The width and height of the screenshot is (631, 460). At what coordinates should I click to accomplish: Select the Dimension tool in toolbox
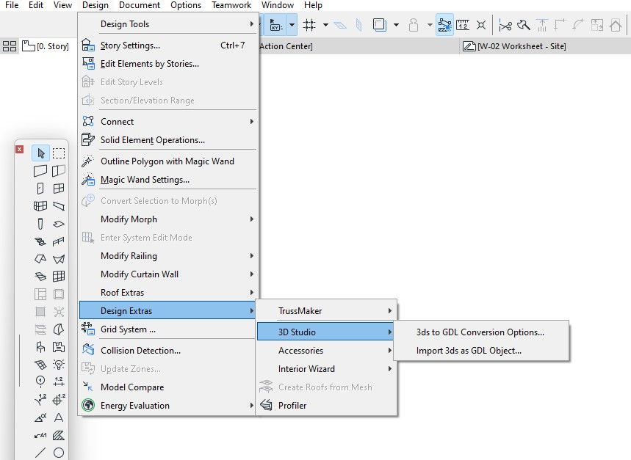59,381
